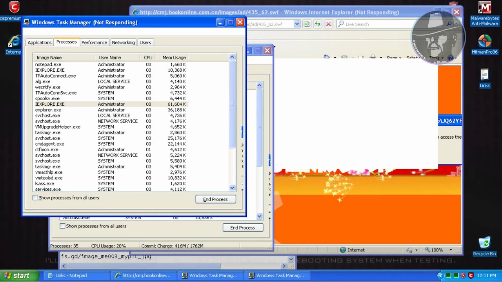Select the services.exe process row
The image size is (502, 282).
pyautogui.click(x=111, y=189)
